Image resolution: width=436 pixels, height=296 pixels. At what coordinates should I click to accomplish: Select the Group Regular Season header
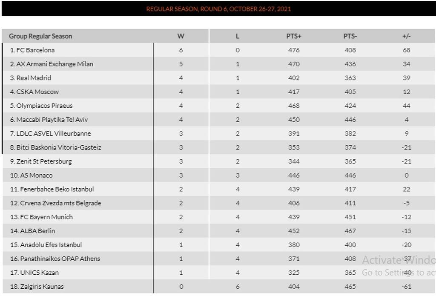click(x=40, y=36)
